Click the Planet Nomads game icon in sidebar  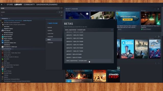click(x=3, y=37)
